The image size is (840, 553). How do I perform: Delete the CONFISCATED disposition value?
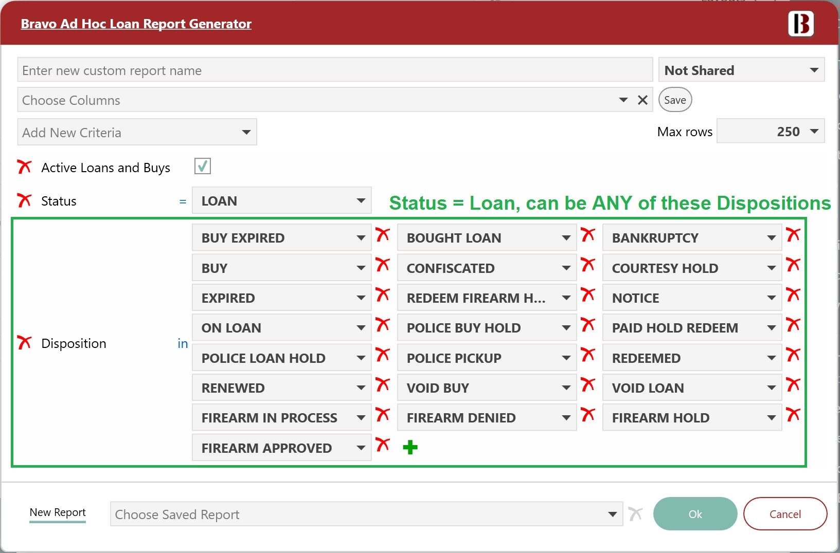pyautogui.click(x=588, y=265)
